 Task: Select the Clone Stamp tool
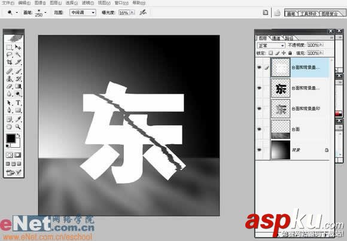coord(10,78)
